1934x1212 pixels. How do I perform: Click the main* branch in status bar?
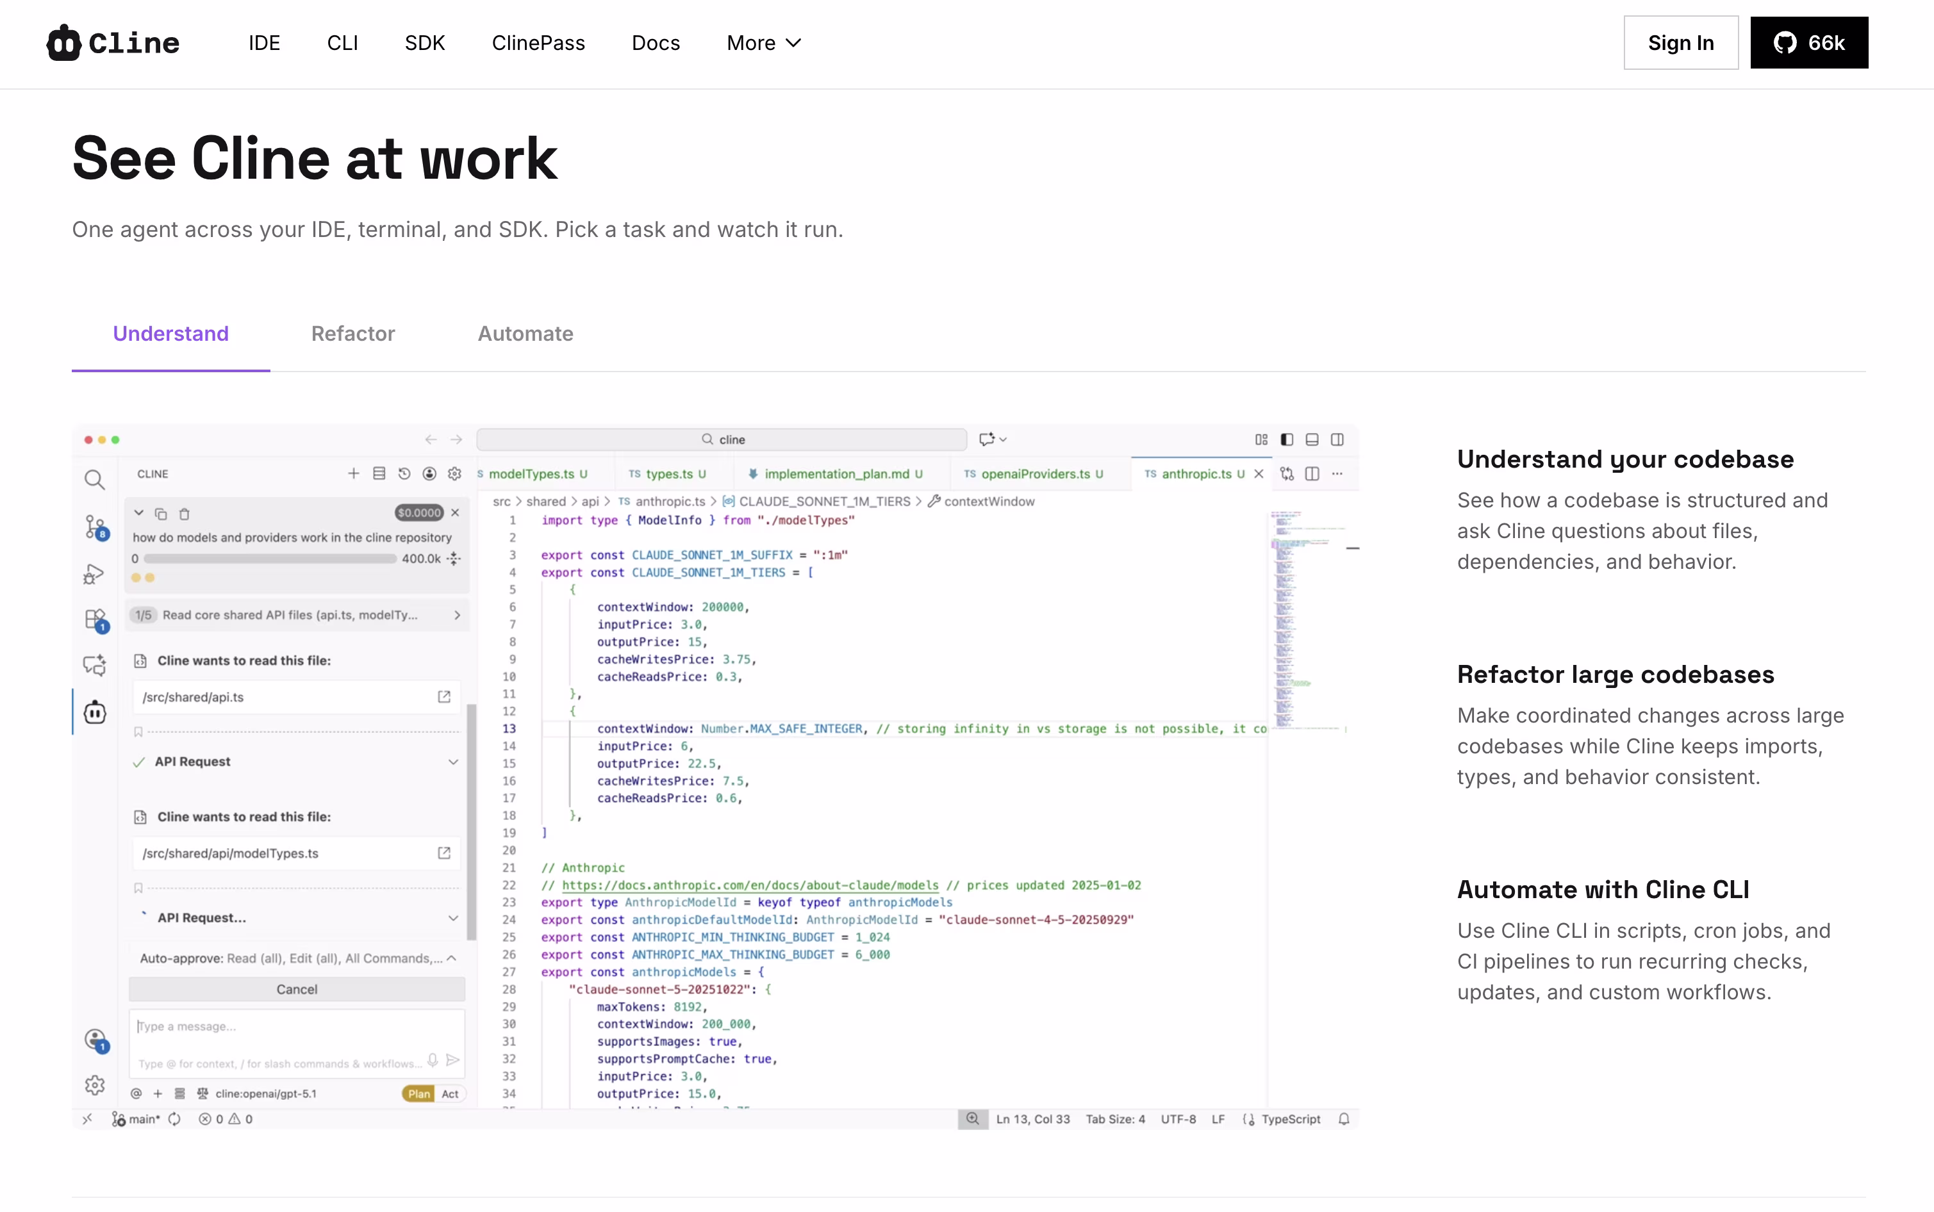click(136, 1119)
